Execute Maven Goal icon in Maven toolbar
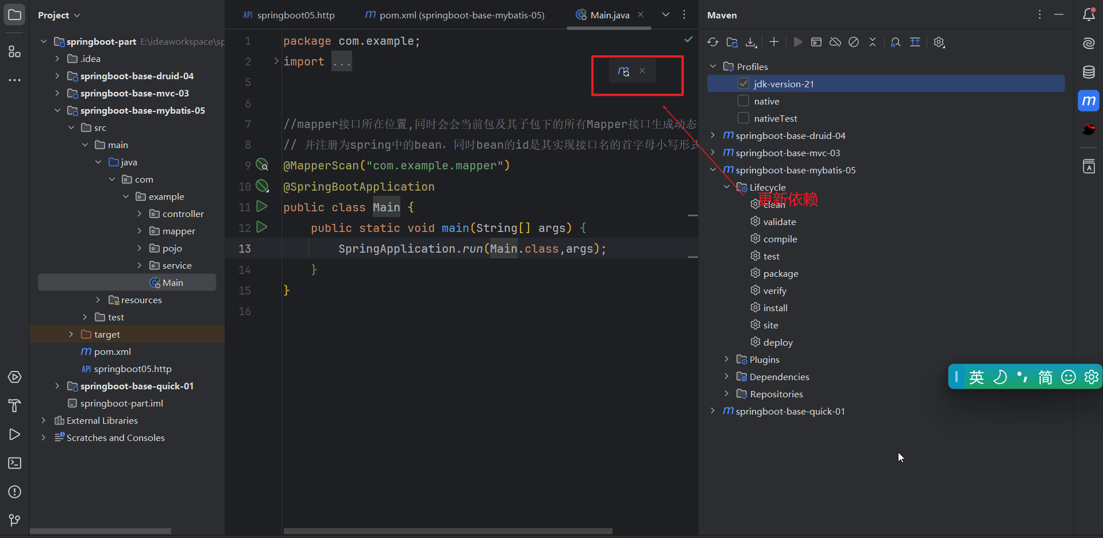The height and width of the screenshot is (538, 1103). [x=798, y=42]
